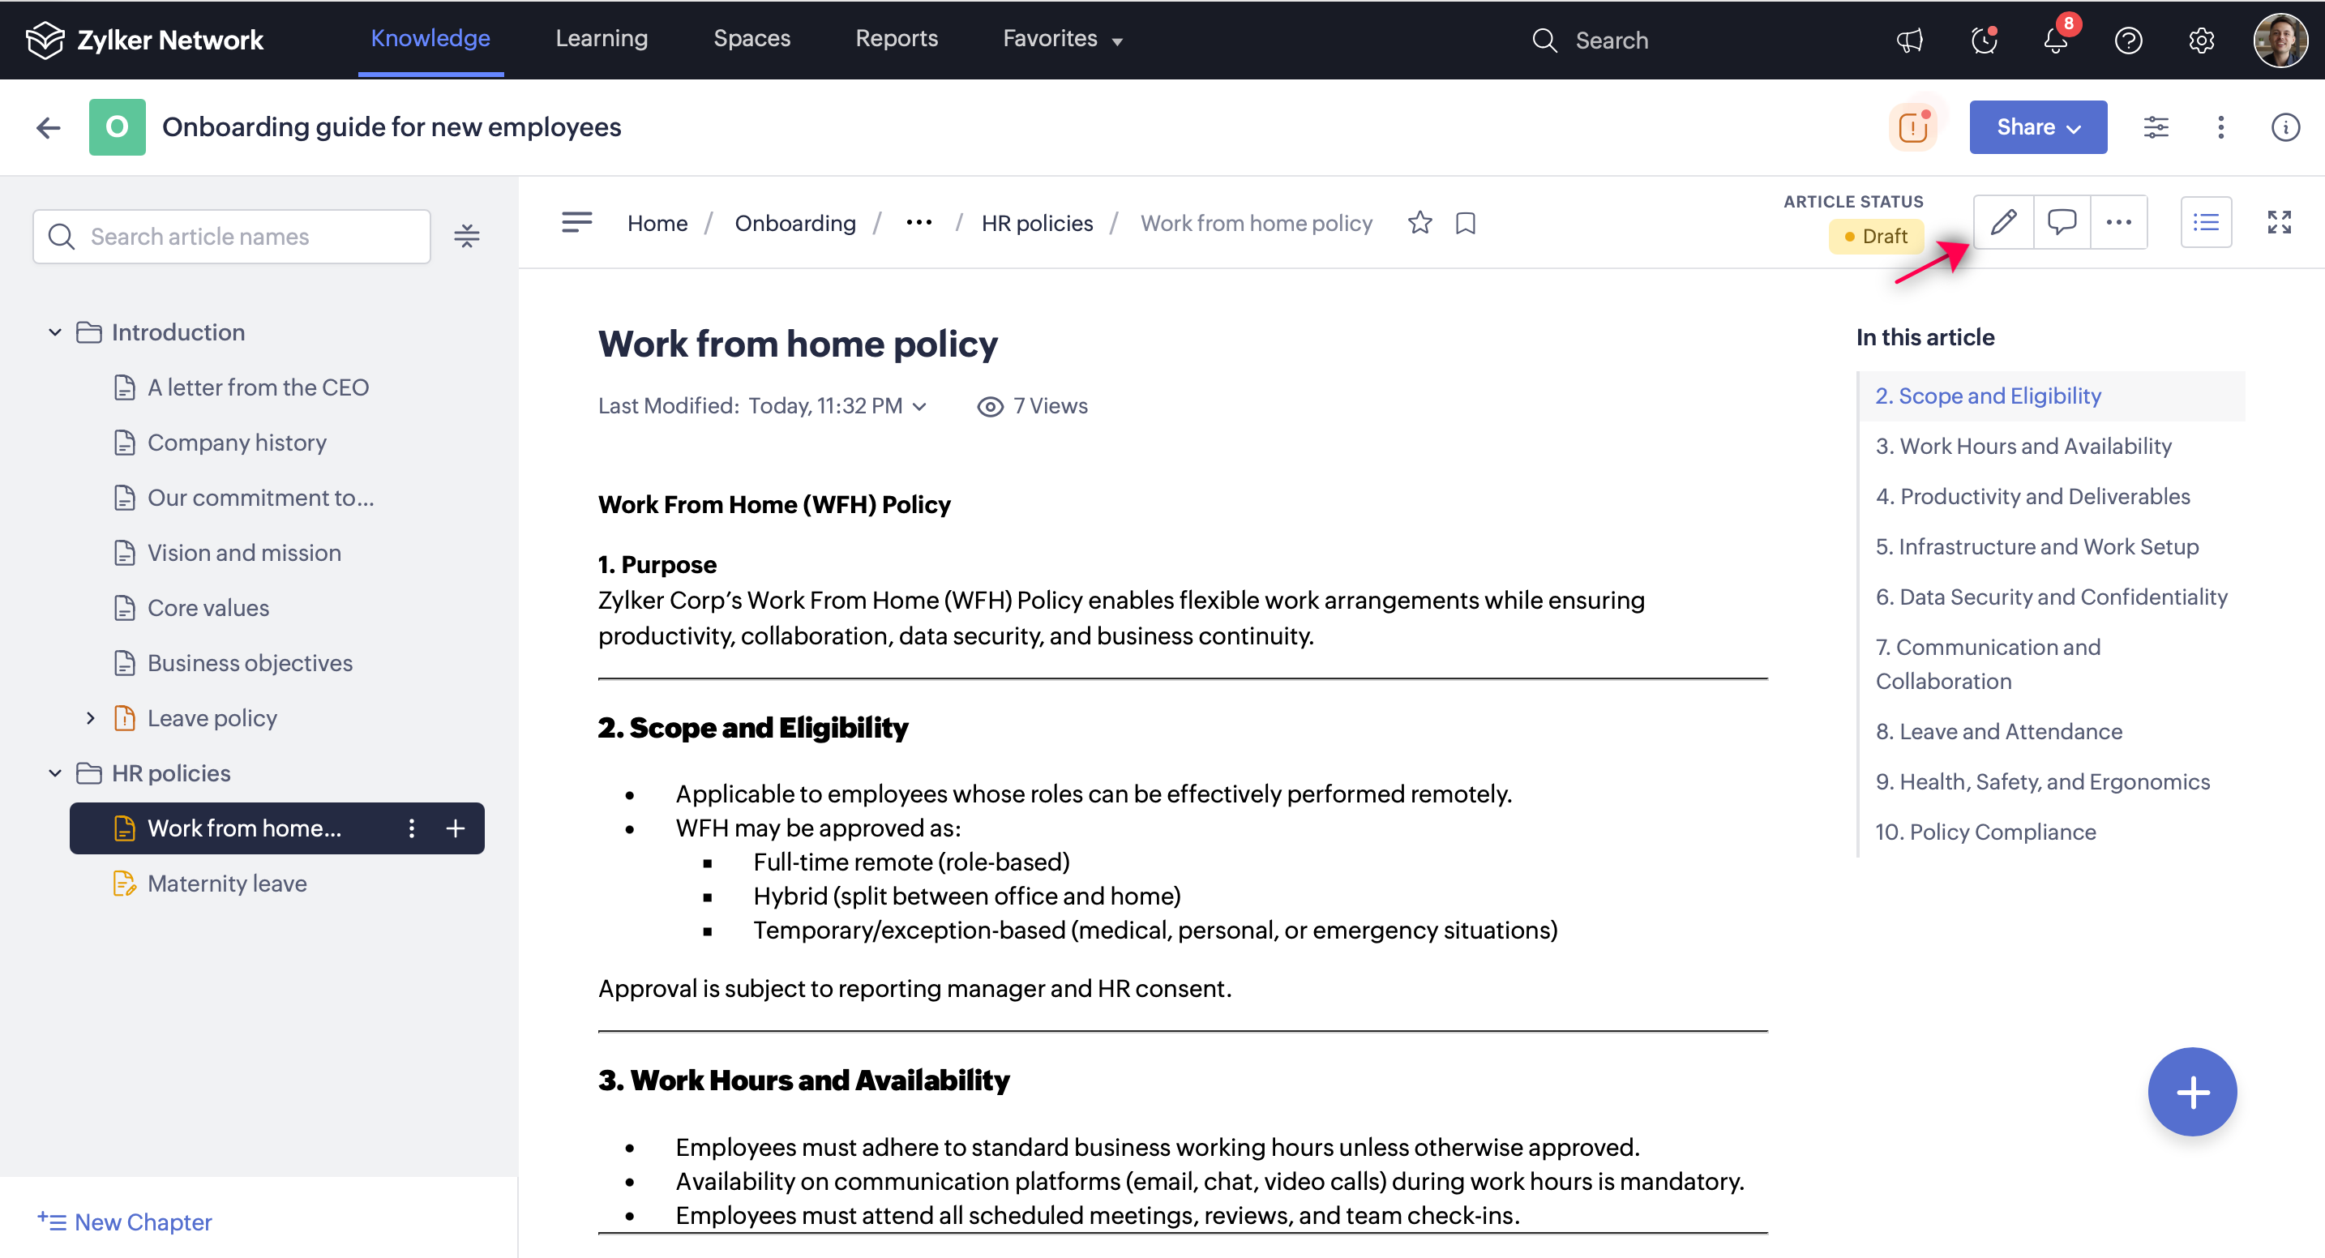The image size is (2325, 1258).
Task: Open the Share dropdown button
Action: coord(2037,127)
